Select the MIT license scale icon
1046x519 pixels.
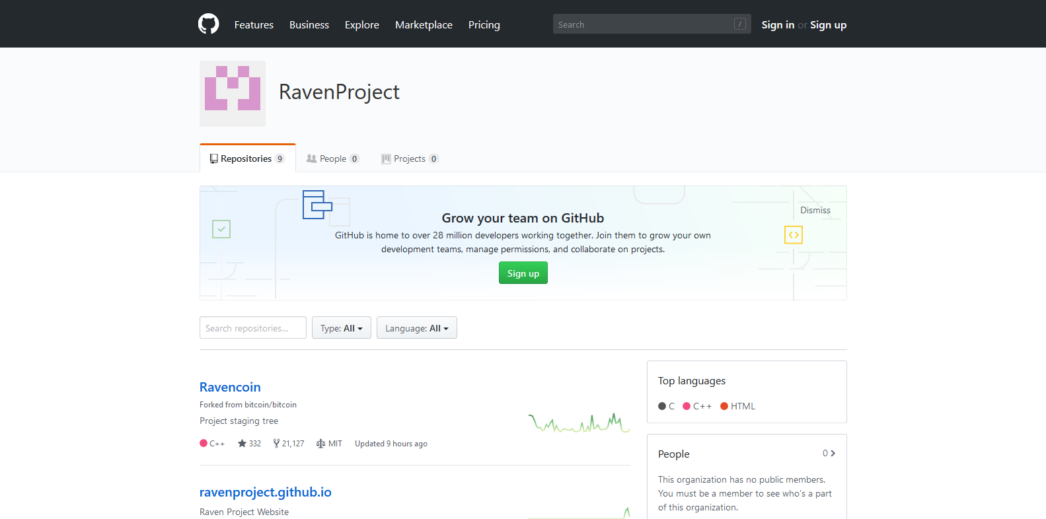coord(320,444)
